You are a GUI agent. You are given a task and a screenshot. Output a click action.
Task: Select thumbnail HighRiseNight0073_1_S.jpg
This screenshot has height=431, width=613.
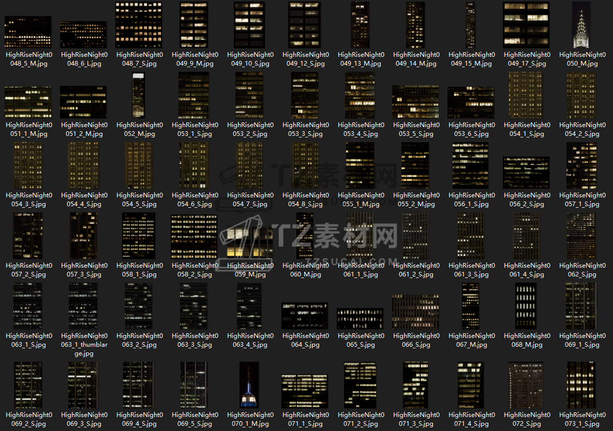click(x=581, y=384)
